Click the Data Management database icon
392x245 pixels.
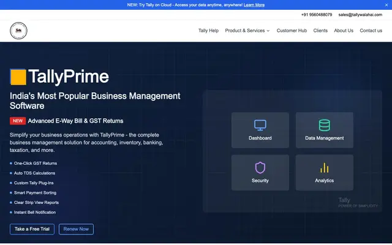point(324,125)
